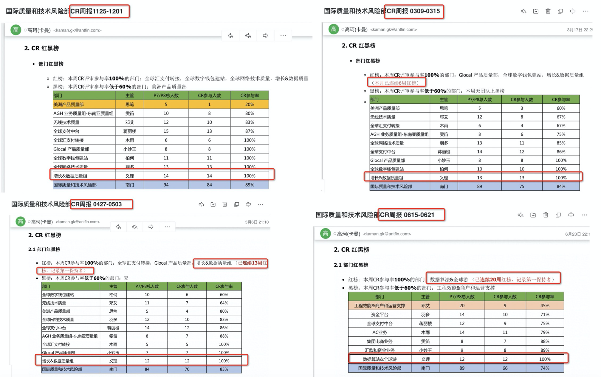Open three-dot menu beside 0615-0621 title
601x377 pixels.
[x=584, y=215]
